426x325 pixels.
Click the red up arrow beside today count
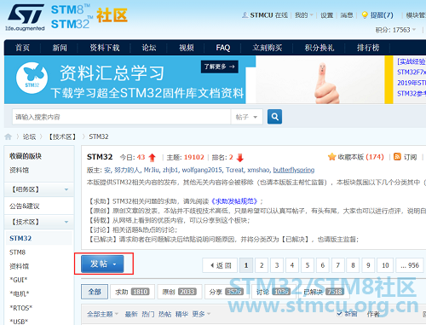click(x=153, y=158)
